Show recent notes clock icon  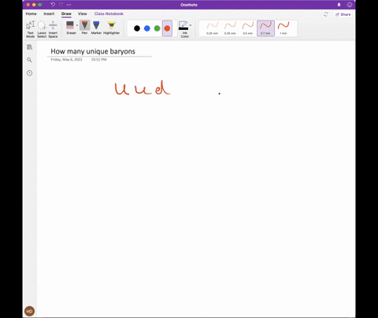coord(29,73)
